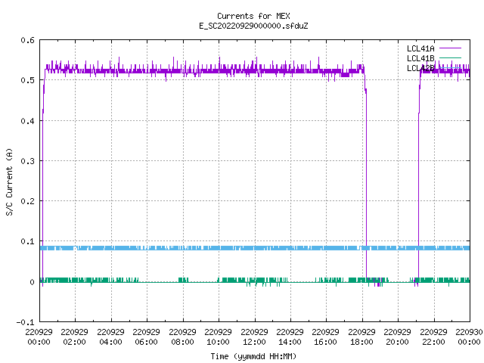
Task: Click the 'Time (yymmdd HH:MM)' x-axis label
Action: [253, 356]
